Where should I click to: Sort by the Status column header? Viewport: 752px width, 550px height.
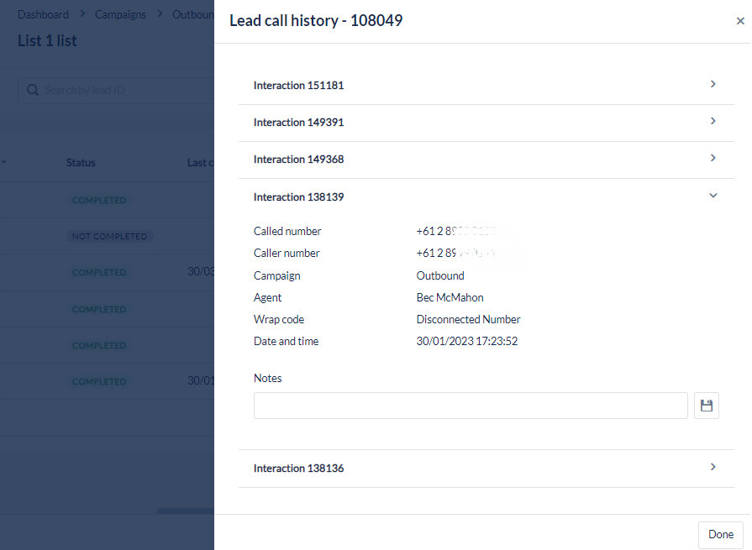(81, 163)
